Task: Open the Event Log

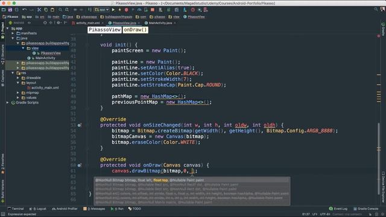Action: pos(338,209)
